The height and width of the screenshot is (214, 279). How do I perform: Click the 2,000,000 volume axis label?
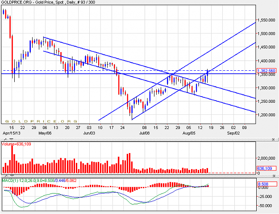[x=267, y=158]
